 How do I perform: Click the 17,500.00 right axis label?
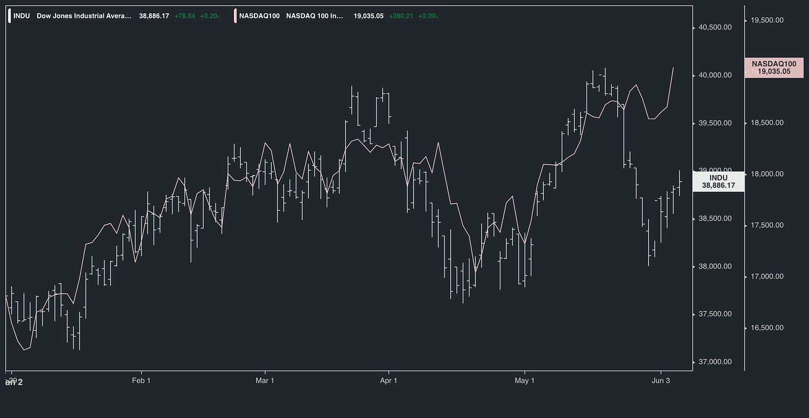point(767,225)
